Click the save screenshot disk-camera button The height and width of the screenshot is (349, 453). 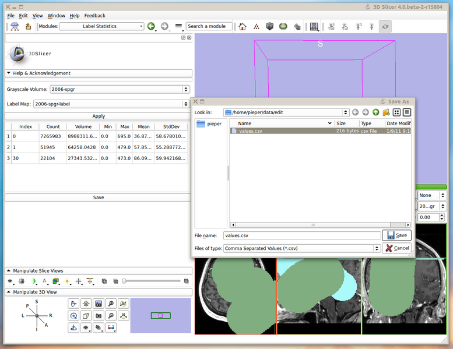coord(99,304)
